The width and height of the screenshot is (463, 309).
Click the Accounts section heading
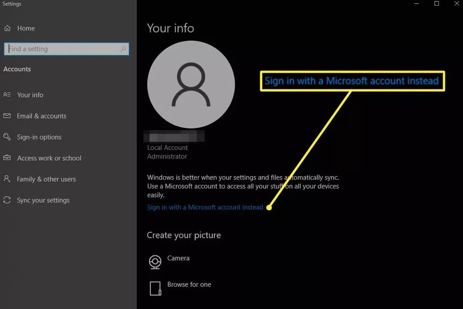coord(17,69)
